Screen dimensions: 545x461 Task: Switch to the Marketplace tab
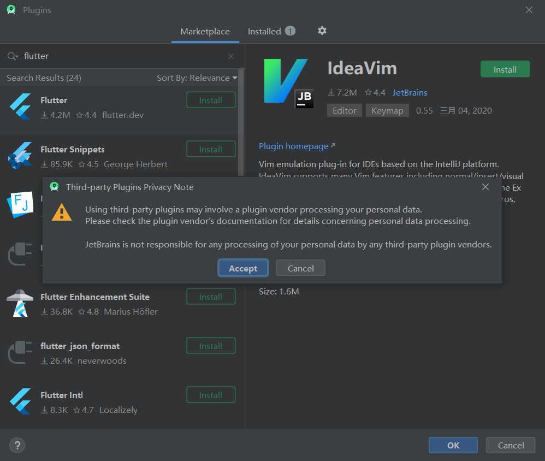point(205,31)
